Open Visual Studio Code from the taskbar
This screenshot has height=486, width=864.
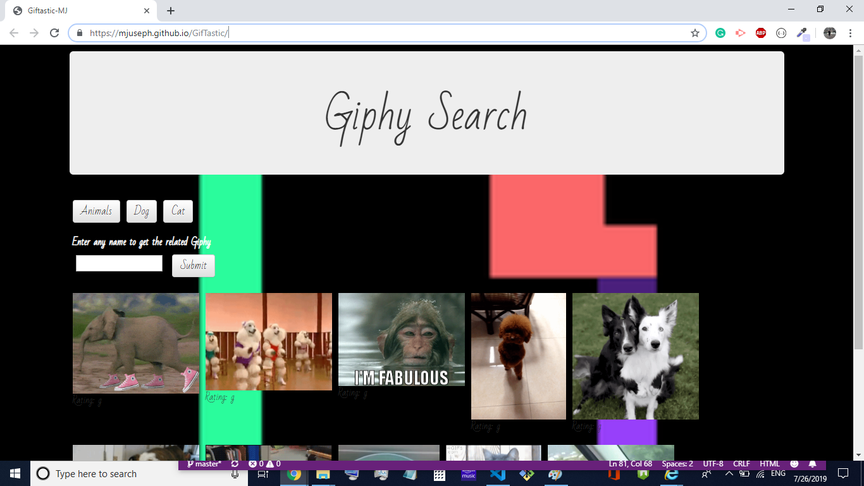pos(497,474)
